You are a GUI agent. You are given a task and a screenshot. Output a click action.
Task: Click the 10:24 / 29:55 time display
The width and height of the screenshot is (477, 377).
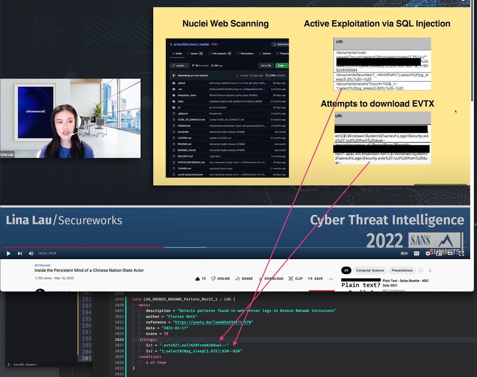click(x=47, y=253)
